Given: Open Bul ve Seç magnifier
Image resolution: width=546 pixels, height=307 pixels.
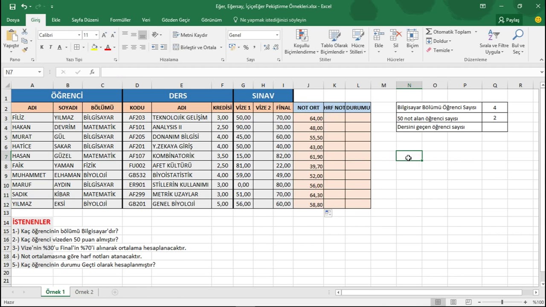Looking at the screenshot, I should click(x=518, y=42).
